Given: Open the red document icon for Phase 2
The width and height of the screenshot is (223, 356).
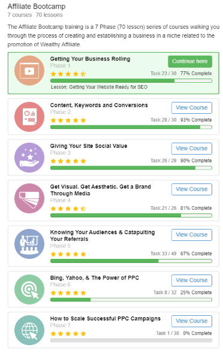Looking at the screenshot, I should (x=29, y=117).
